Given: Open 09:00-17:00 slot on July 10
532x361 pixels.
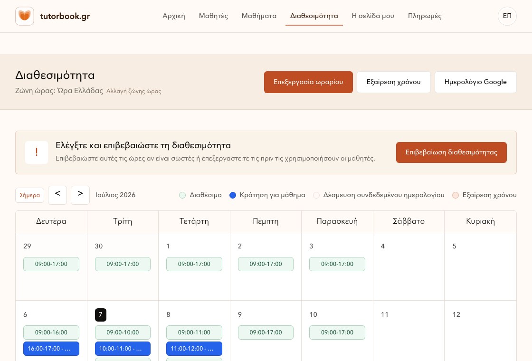Looking at the screenshot, I should coord(337,332).
